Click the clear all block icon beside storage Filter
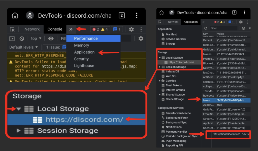The height and width of the screenshot is (151, 258). coord(244,28)
